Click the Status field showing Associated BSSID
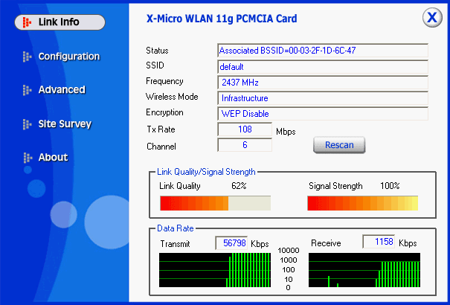 [323, 51]
